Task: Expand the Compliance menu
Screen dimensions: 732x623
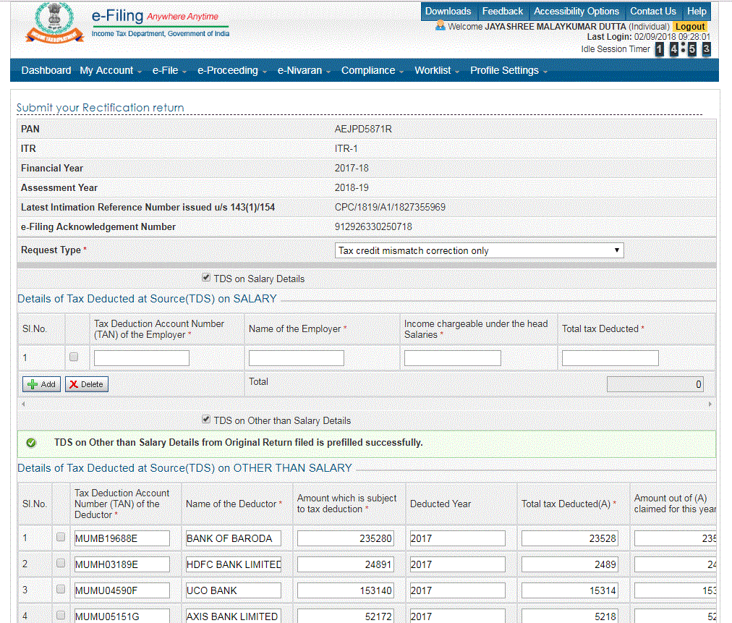Action: [x=372, y=70]
